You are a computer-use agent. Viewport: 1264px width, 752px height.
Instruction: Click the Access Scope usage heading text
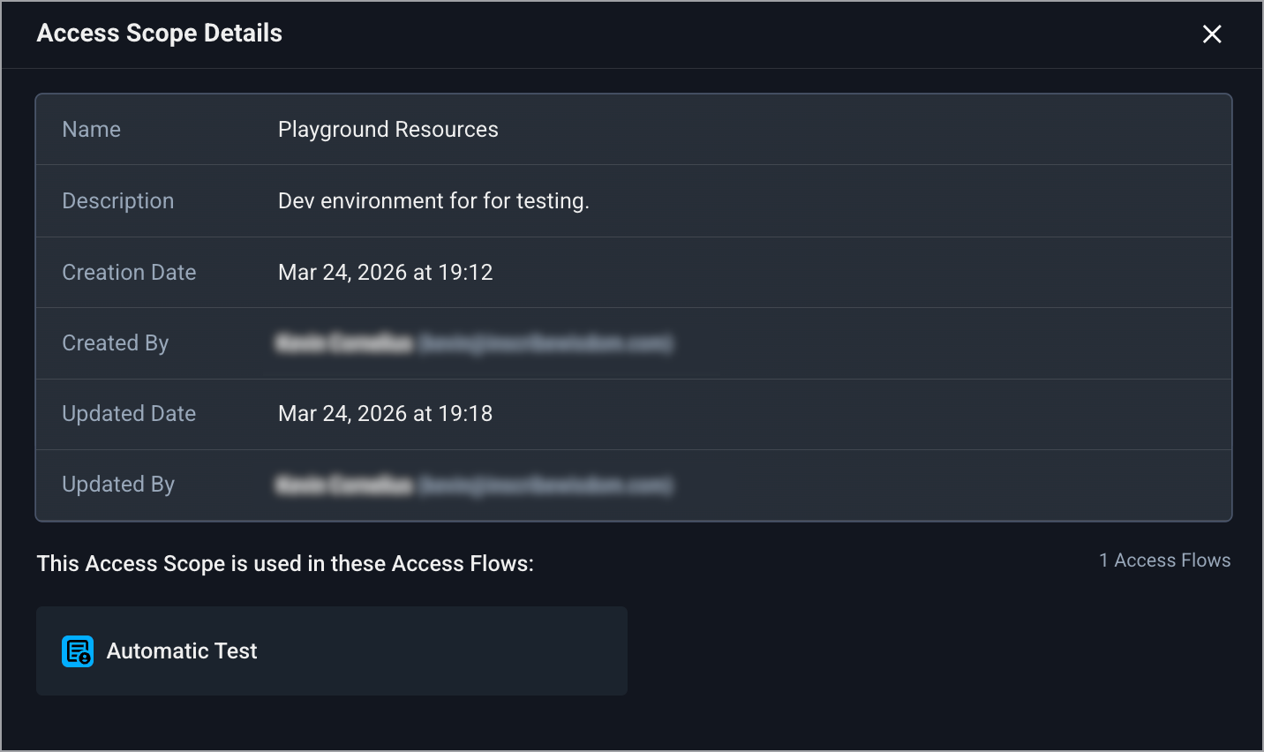coord(285,564)
